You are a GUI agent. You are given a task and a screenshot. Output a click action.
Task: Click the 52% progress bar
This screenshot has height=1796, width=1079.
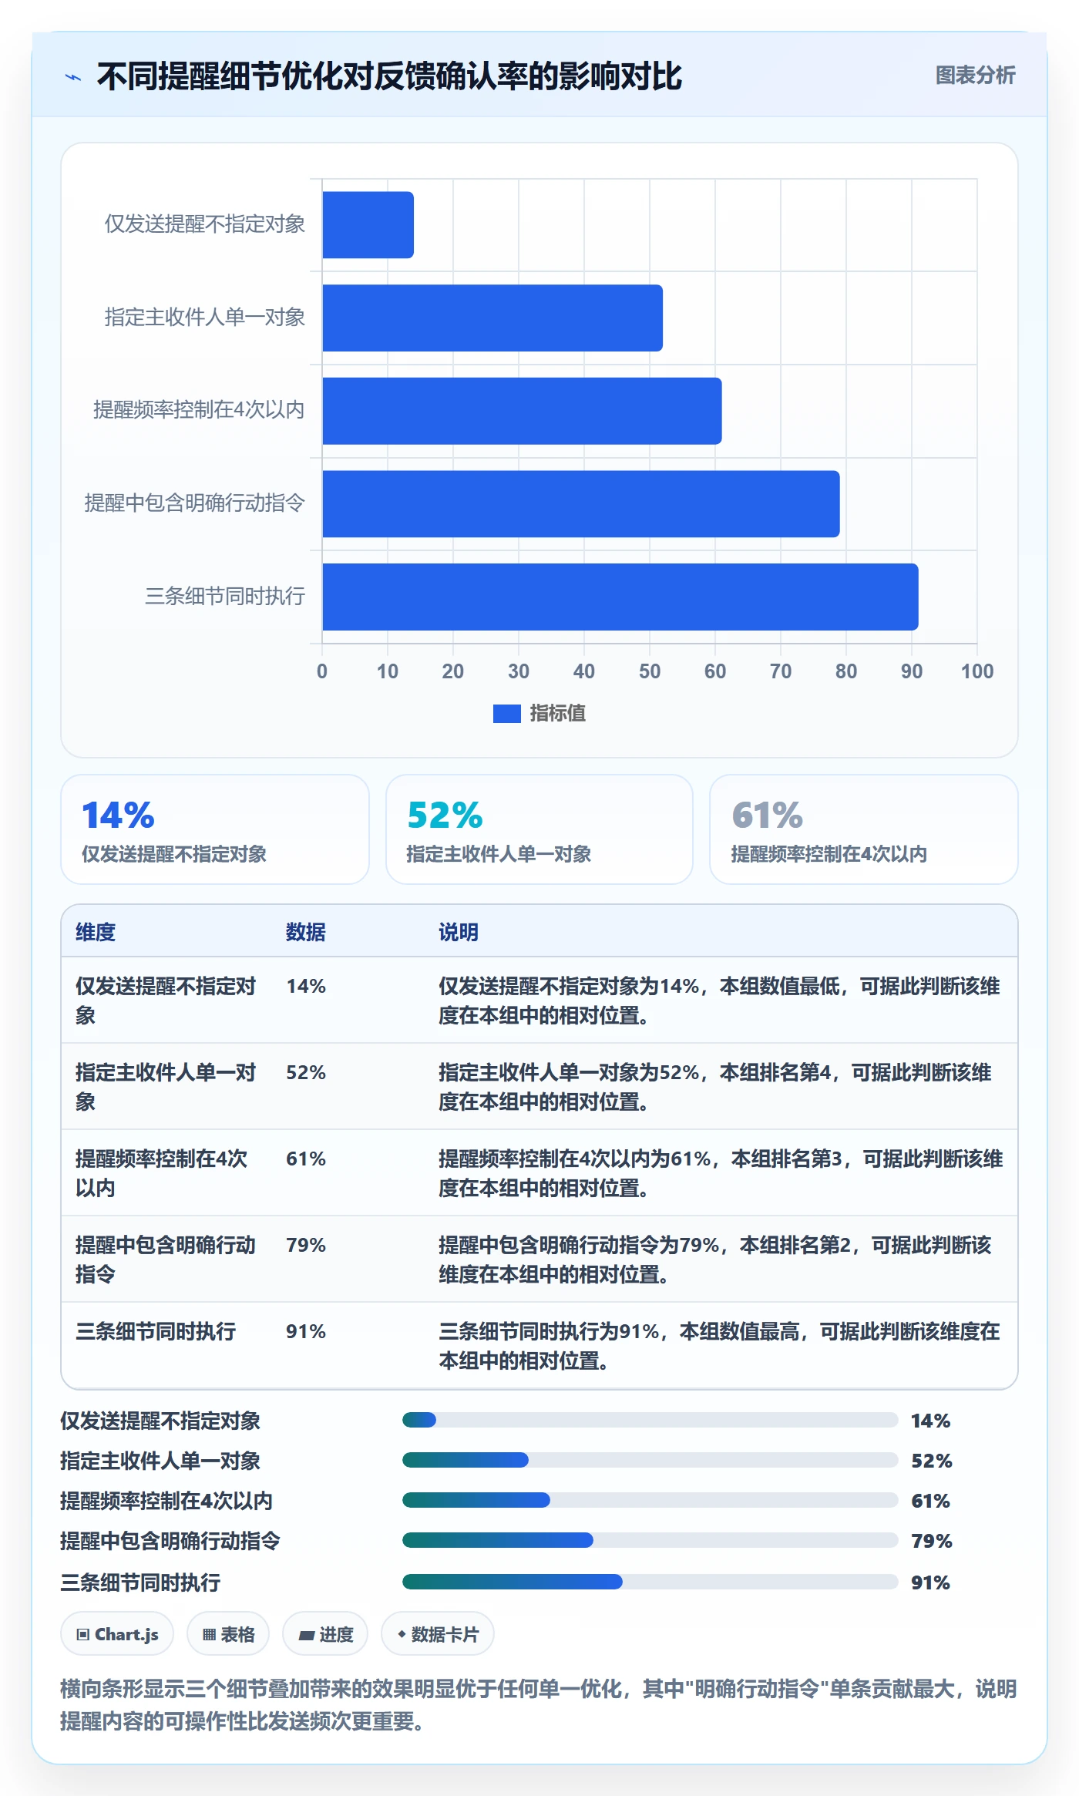coord(650,1460)
